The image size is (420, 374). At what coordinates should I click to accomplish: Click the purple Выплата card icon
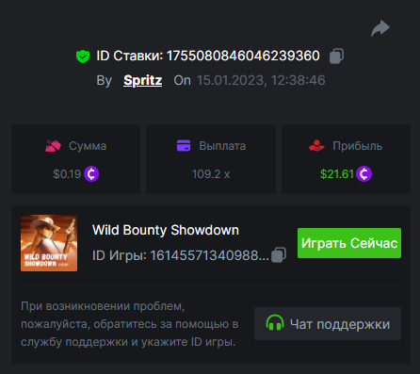[184, 146]
